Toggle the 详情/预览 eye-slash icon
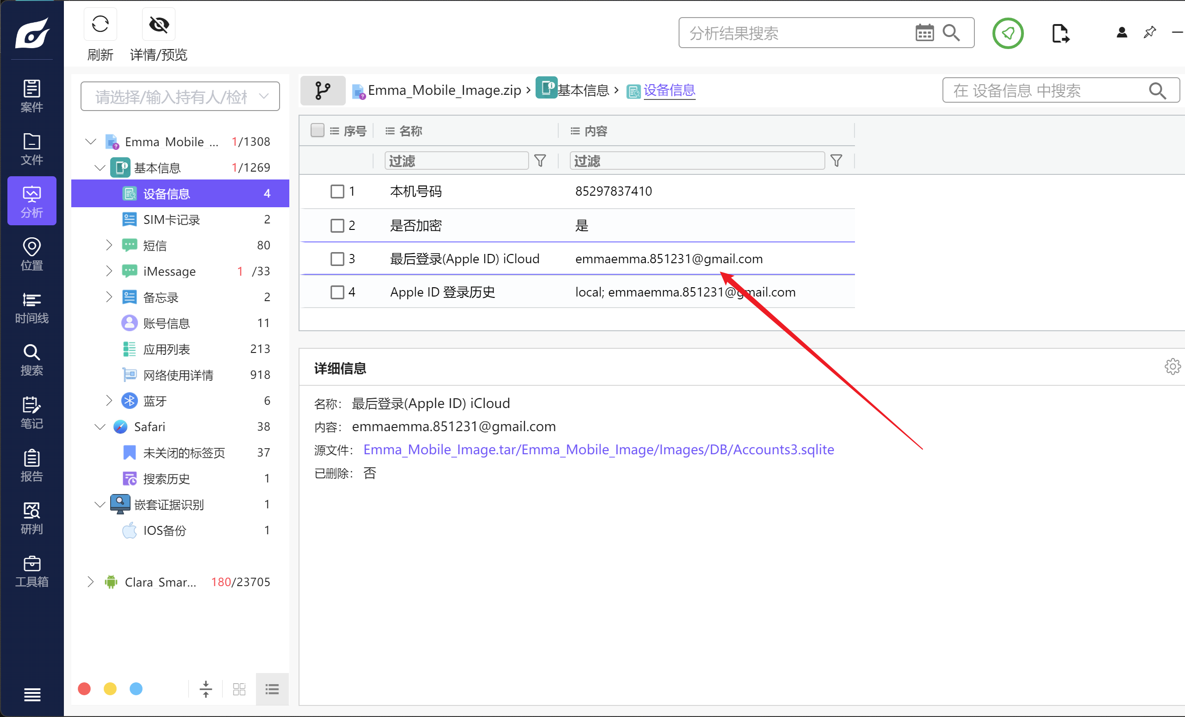Image resolution: width=1185 pixels, height=717 pixels. tap(159, 24)
